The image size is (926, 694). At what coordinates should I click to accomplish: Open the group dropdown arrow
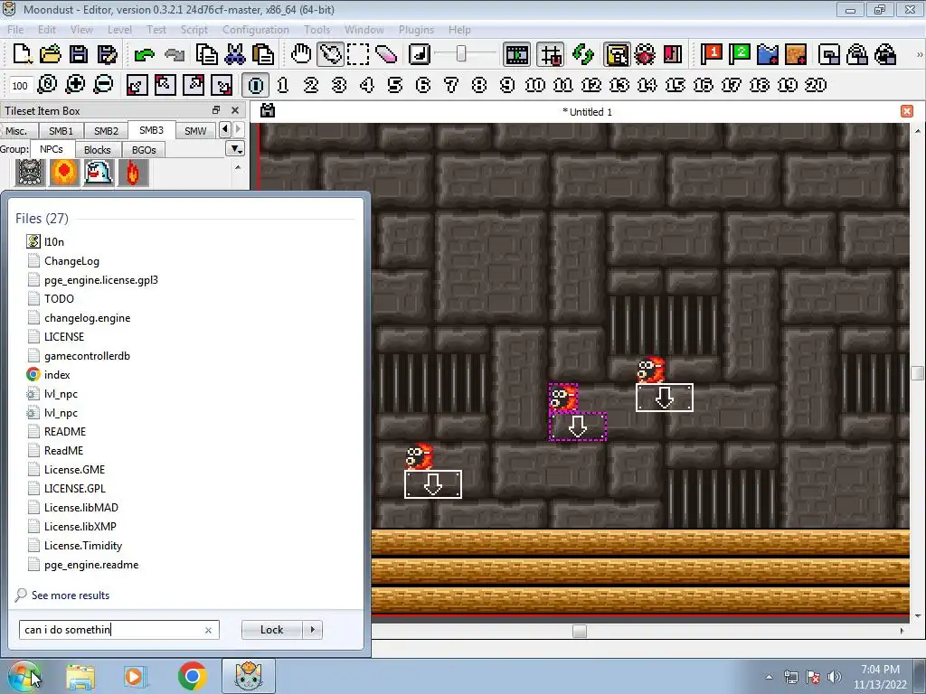(235, 149)
